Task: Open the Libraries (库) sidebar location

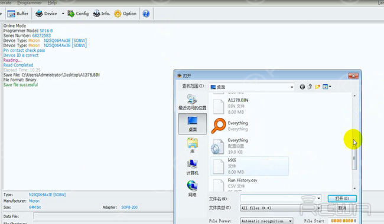Action: coord(192,146)
